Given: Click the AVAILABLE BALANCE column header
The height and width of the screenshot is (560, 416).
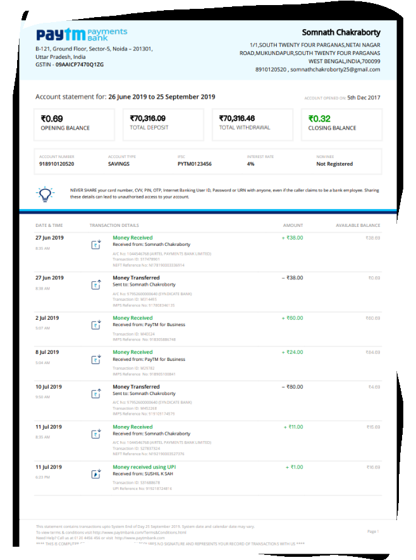Looking at the screenshot, I should [x=358, y=226].
